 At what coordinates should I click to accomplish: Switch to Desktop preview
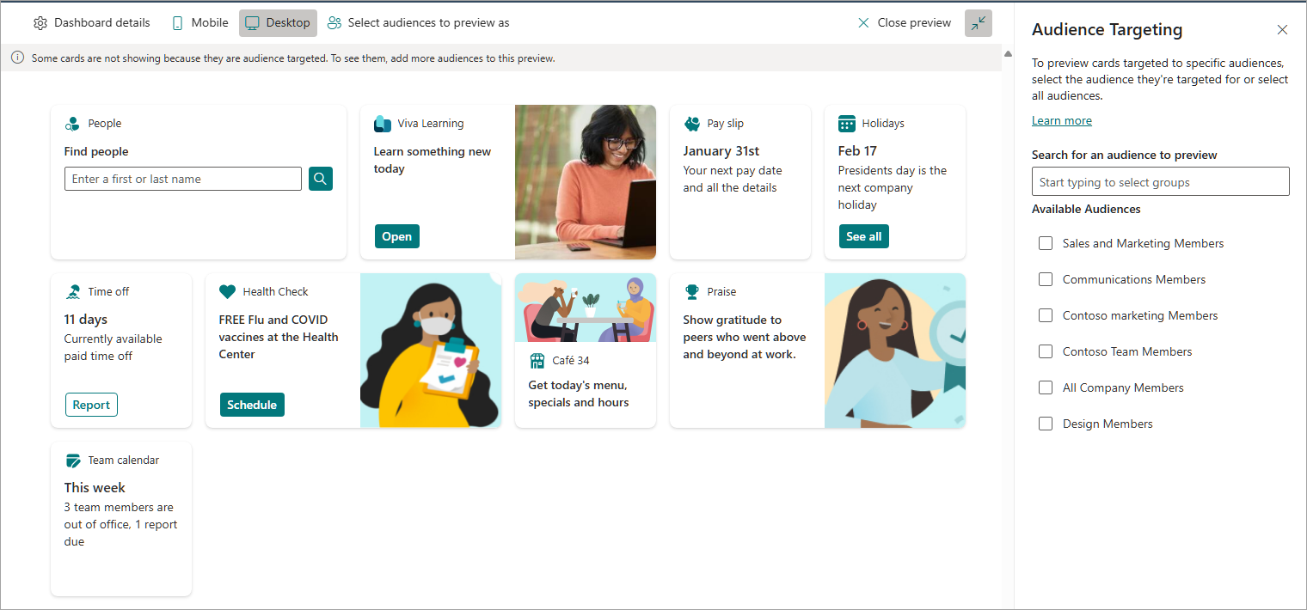pos(278,23)
